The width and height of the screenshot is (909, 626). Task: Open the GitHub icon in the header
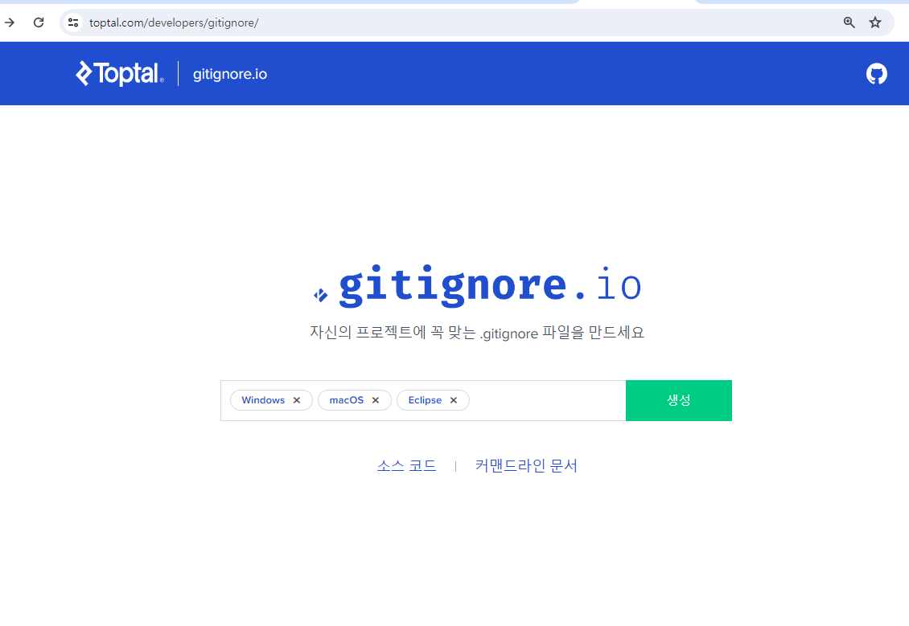(877, 74)
